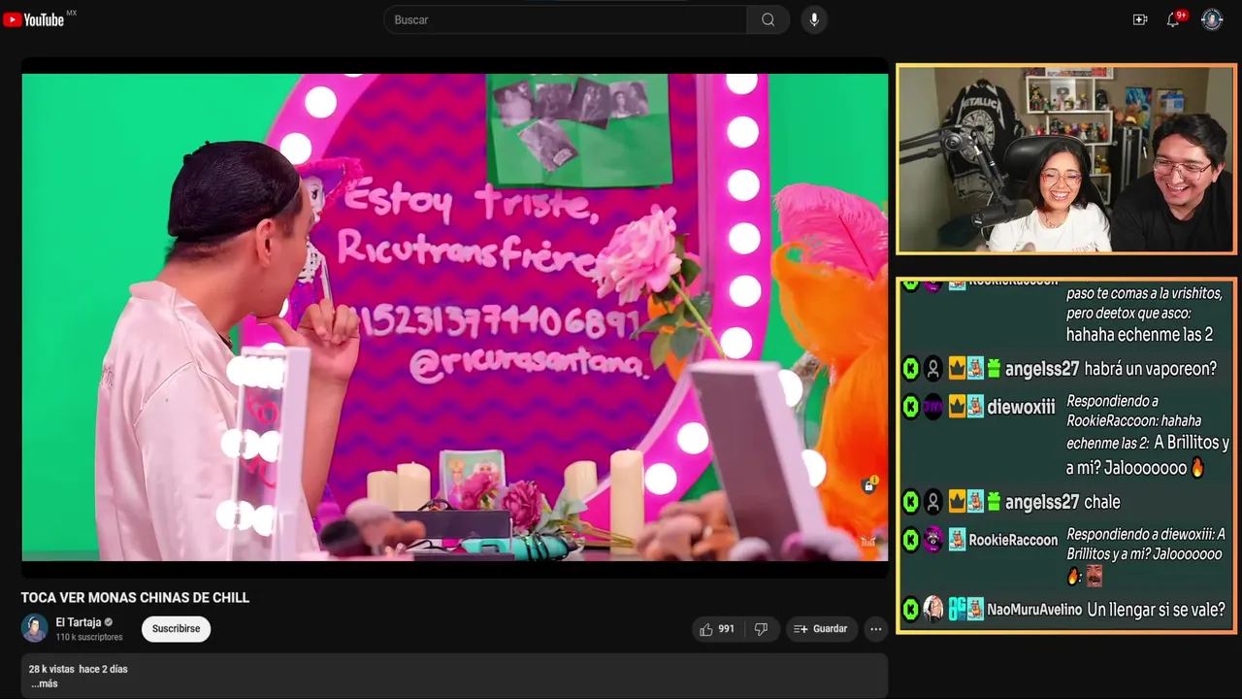1242x699 pixels.
Task: Like the video with thumbs up 991
Action: [x=717, y=629]
